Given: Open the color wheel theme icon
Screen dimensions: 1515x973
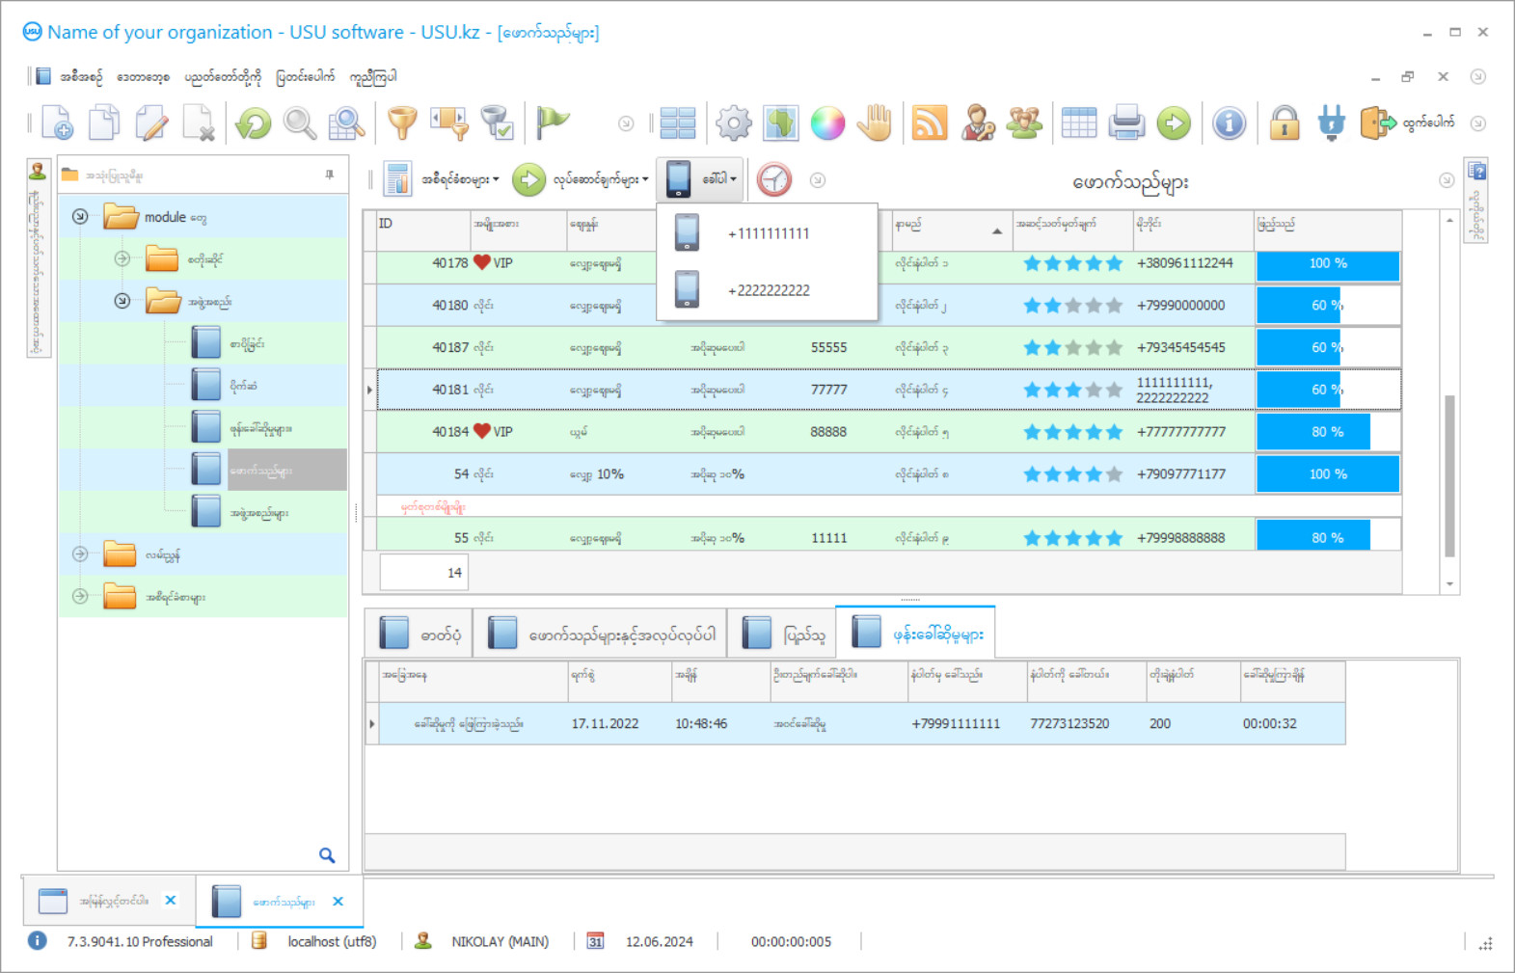Looking at the screenshot, I should click(827, 123).
